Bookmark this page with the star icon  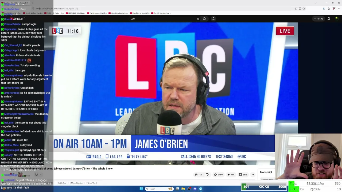click(x=304, y=9)
